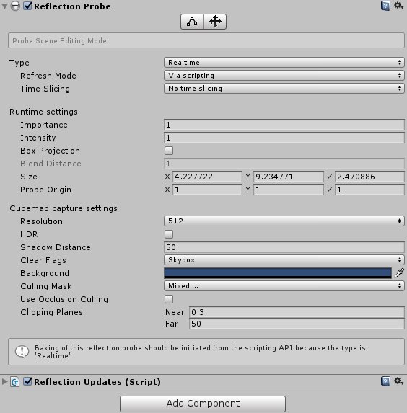Click the Reflection Updates C# script icon
This screenshot has width=407, height=413.
[x=15, y=382]
